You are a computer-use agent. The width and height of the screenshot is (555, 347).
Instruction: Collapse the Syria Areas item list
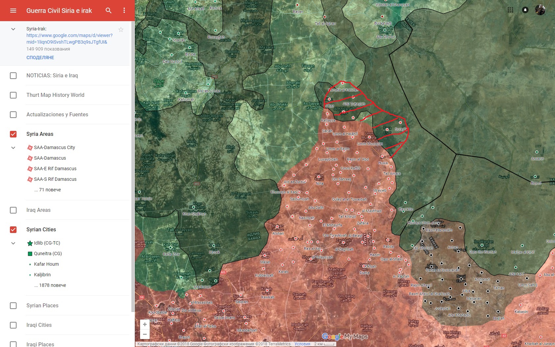[13, 148]
